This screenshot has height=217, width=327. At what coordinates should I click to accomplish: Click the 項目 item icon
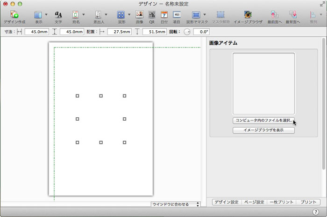[177, 15]
